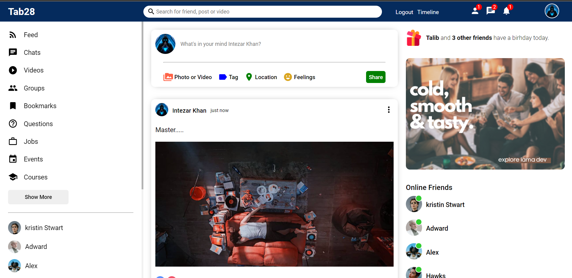The height and width of the screenshot is (278, 572).
Task: Open Groups from the sidebar
Action: tap(34, 88)
